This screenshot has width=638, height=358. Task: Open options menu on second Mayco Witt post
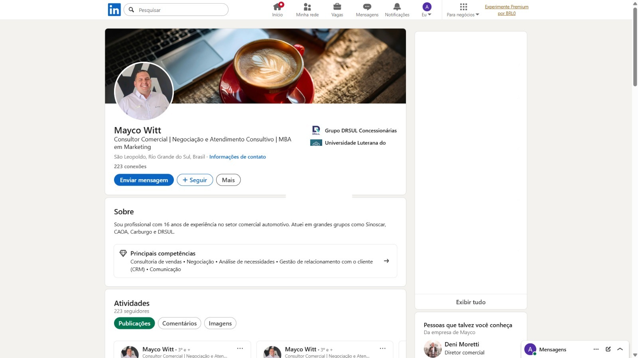(383, 348)
